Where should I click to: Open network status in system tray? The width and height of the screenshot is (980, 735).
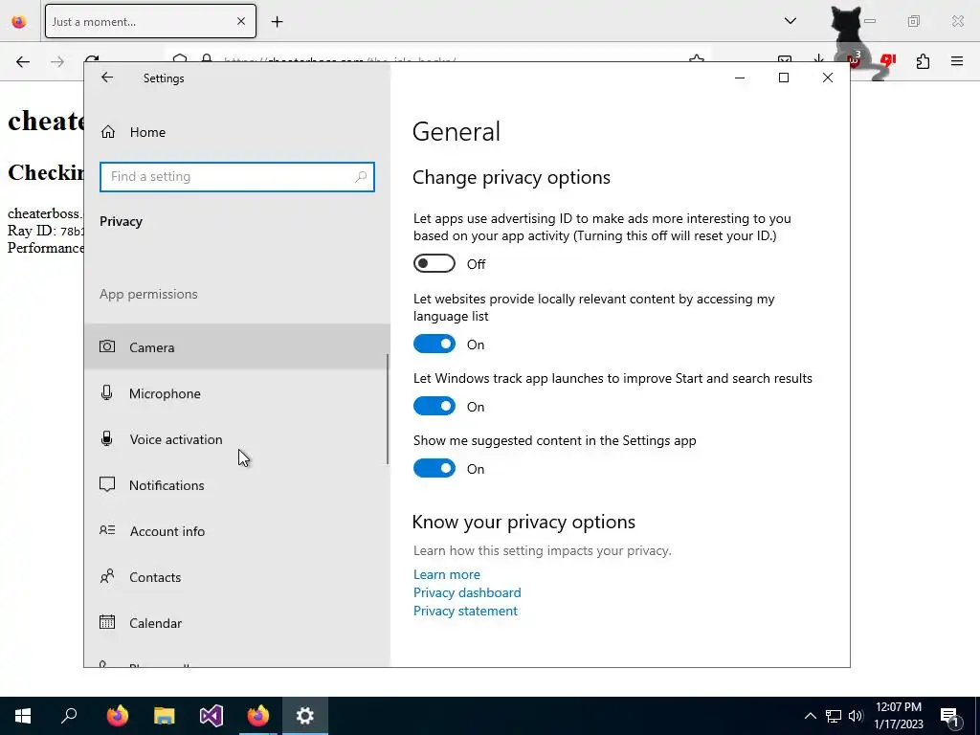pyautogui.click(x=834, y=716)
